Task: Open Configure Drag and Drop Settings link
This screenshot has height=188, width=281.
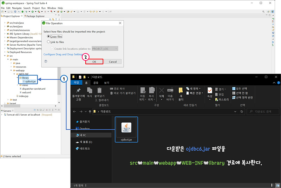Action: pyautogui.click(x=63, y=54)
